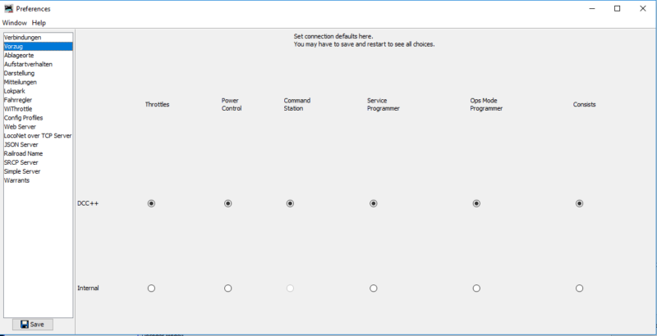Close the Preferences window
Image resolution: width=657 pixels, height=336 pixels.
pos(643,9)
